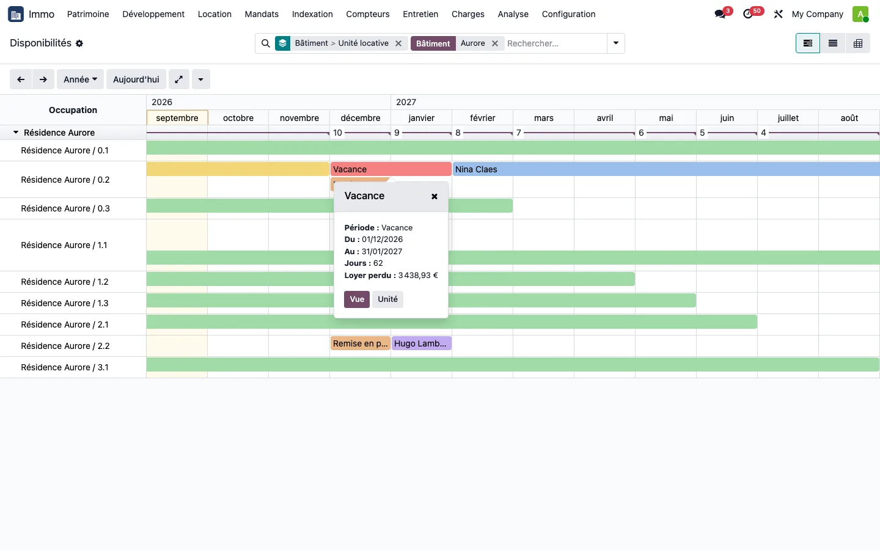Collapse the Résidence Aurore group

pyautogui.click(x=16, y=133)
